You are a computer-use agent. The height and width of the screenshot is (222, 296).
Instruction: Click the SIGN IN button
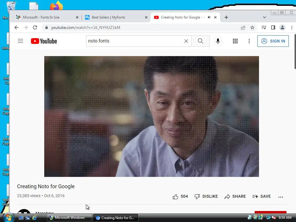pyautogui.click(x=273, y=41)
